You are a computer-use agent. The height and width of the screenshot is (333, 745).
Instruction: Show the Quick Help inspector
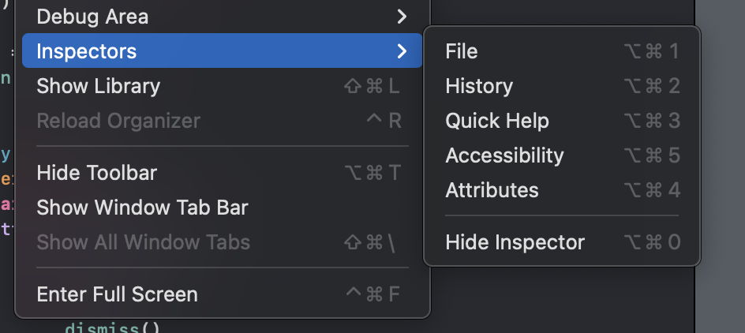point(497,121)
